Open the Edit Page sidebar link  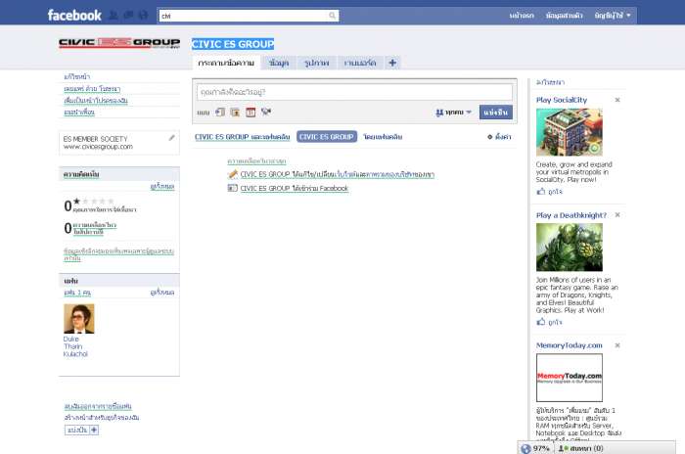click(x=77, y=77)
